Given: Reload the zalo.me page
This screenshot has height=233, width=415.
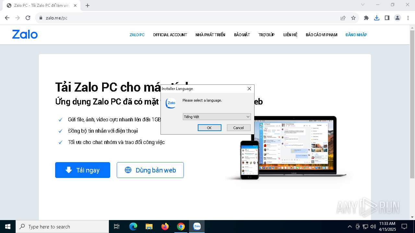Looking at the screenshot, I should click(x=28, y=18).
